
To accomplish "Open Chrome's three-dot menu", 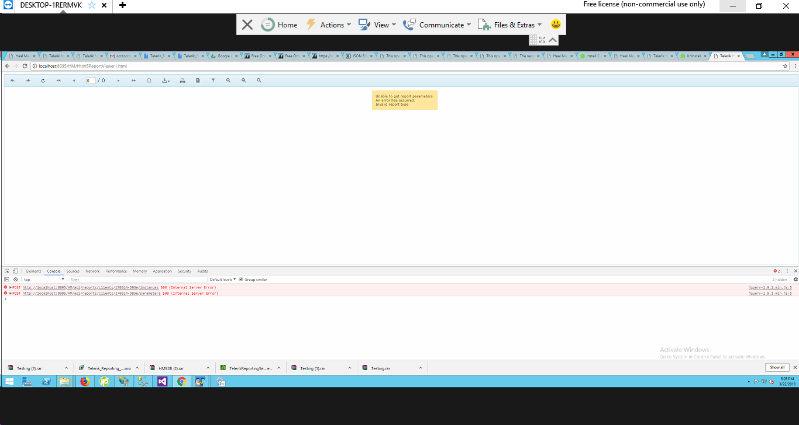I will coord(794,66).
